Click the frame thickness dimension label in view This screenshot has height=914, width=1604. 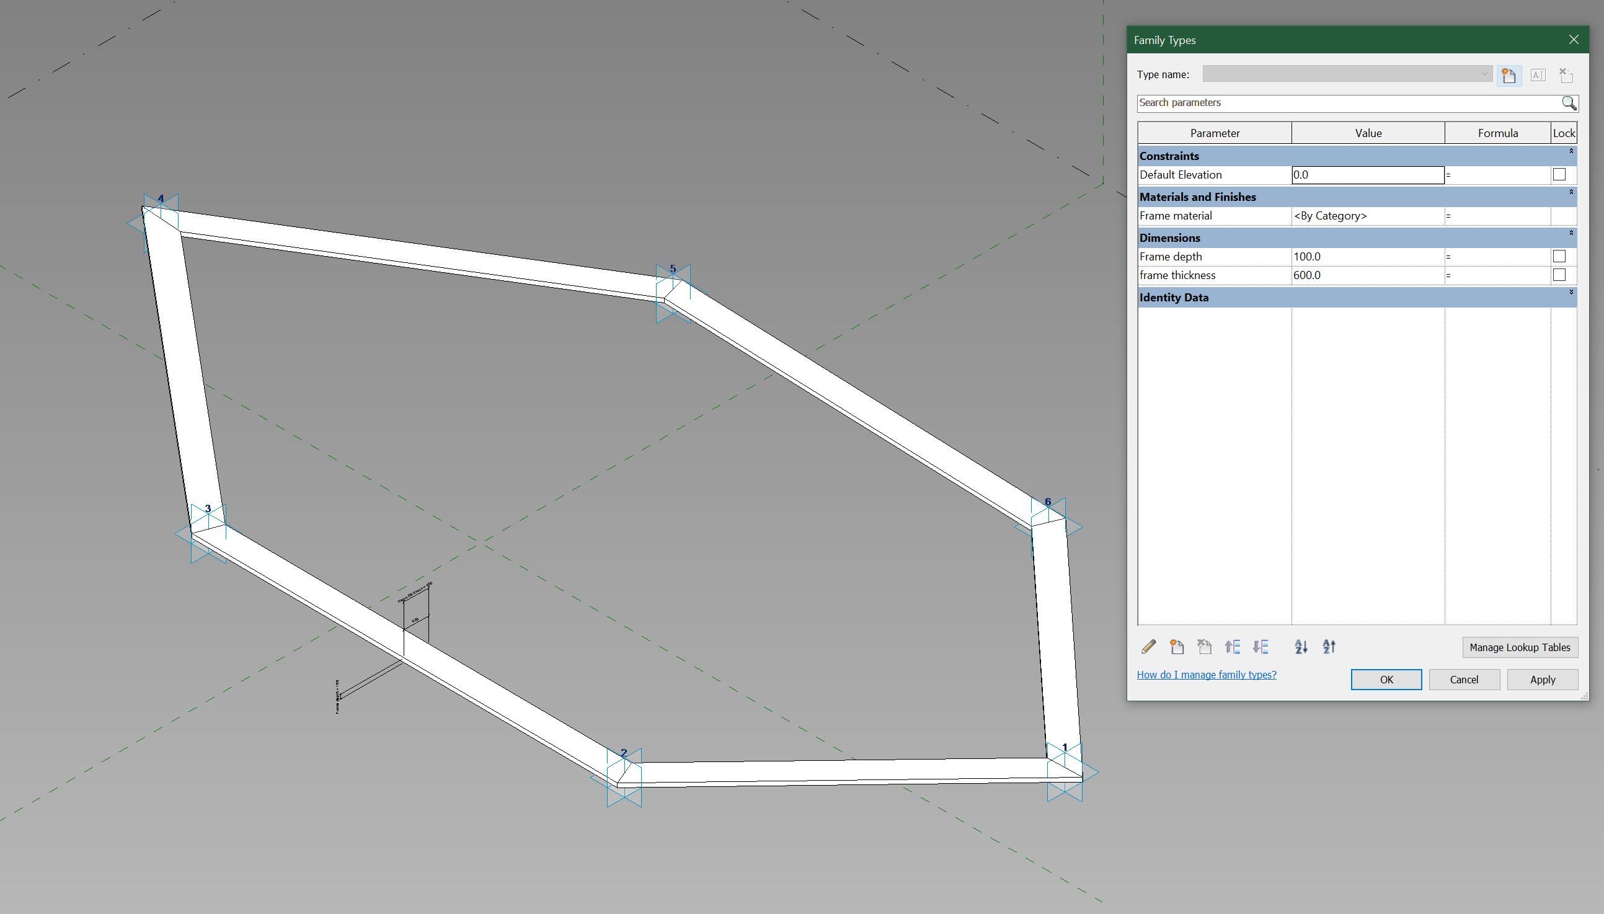tap(415, 592)
